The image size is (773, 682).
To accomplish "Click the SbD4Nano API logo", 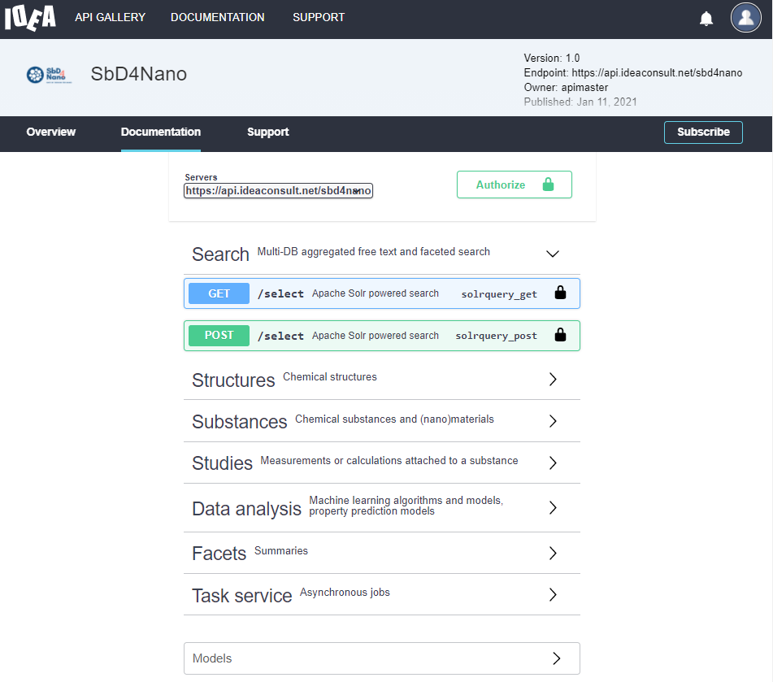I will point(46,75).
